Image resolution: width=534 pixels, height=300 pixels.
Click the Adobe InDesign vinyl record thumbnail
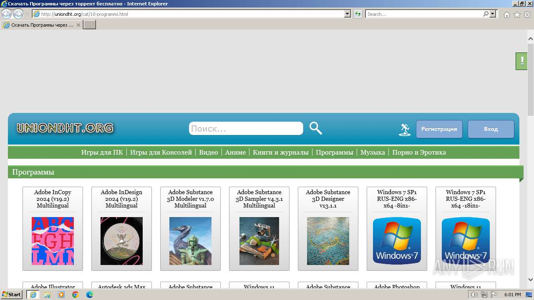coord(121,241)
